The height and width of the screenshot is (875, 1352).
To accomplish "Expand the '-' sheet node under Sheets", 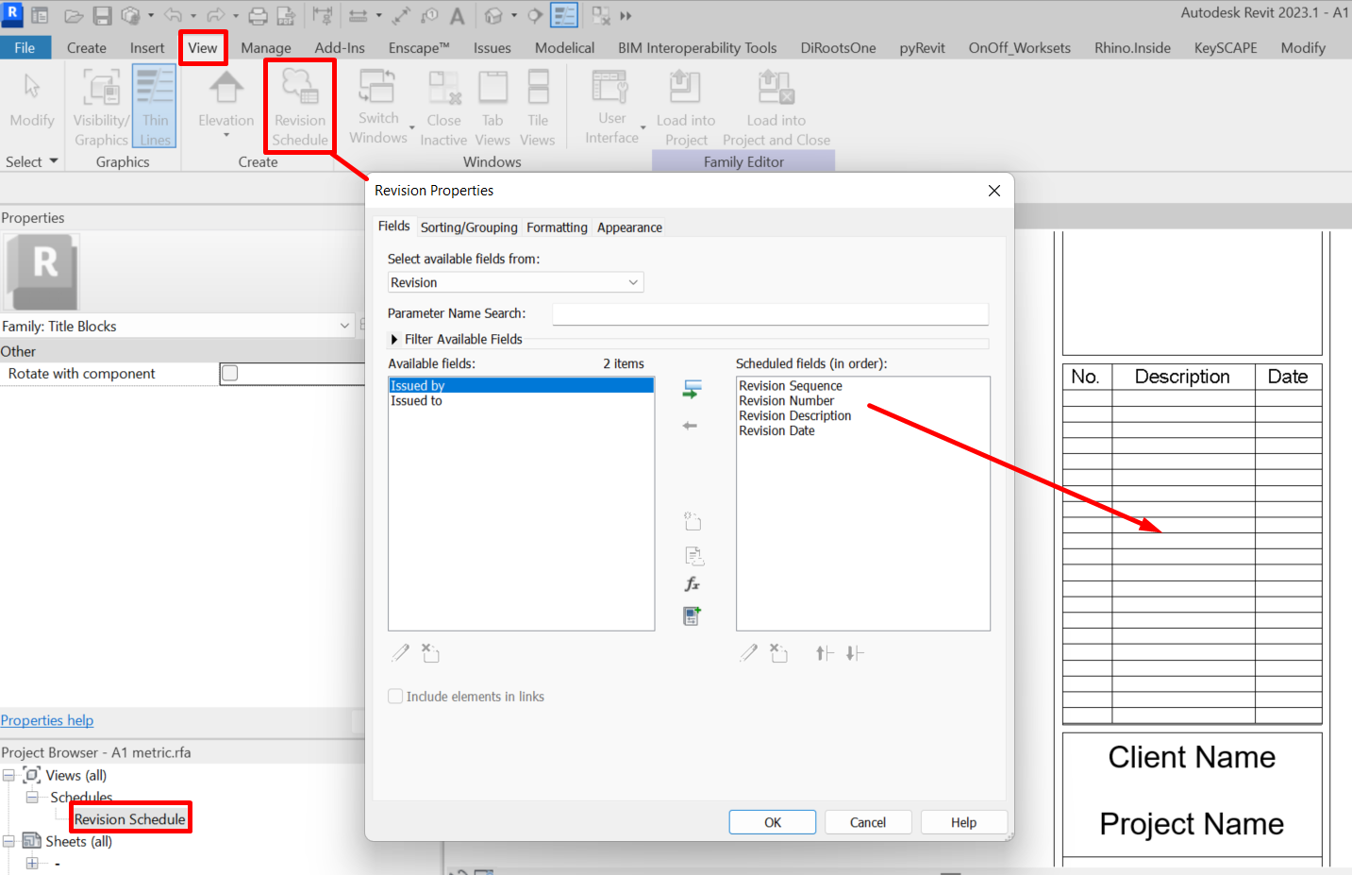I will point(32,863).
